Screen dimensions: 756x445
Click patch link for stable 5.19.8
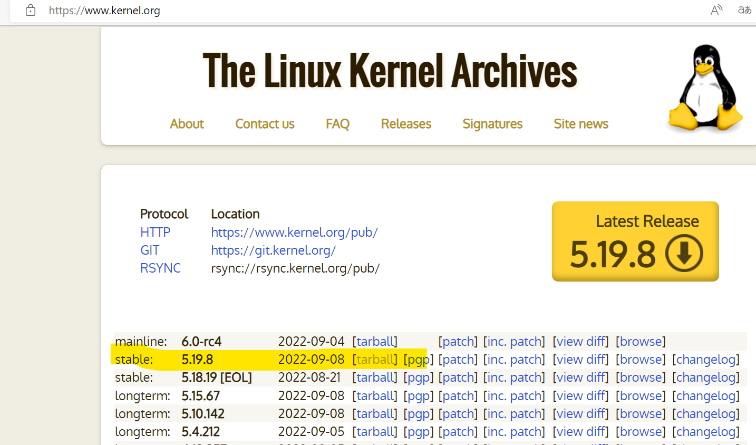click(458, 360)
